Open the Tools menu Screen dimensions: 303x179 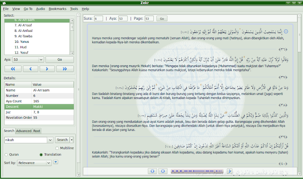pyautogui.click(x=74, y=9)
